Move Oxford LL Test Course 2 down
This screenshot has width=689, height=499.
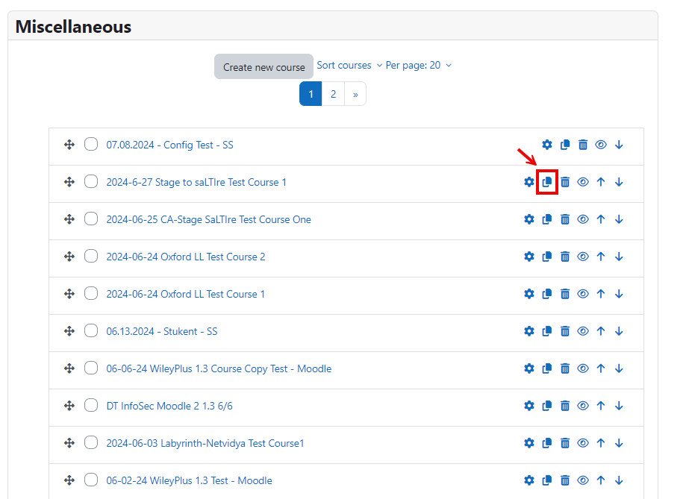tap(619, 257)
